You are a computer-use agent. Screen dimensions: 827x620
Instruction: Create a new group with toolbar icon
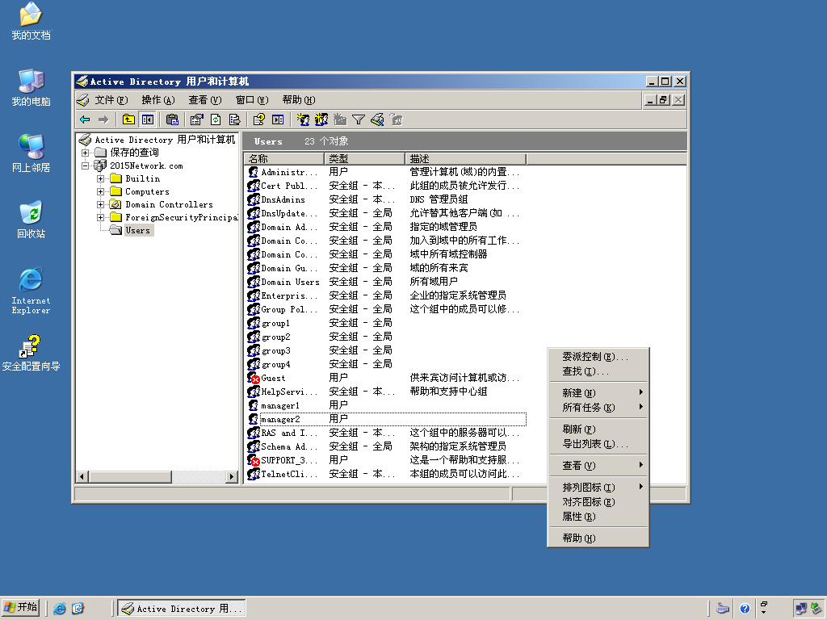click(x=321, y=119)
